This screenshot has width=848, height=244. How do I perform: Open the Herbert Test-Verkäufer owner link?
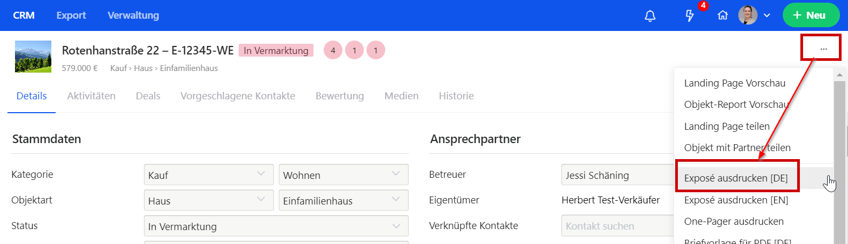pyautogui.click(x=610, y=200)
